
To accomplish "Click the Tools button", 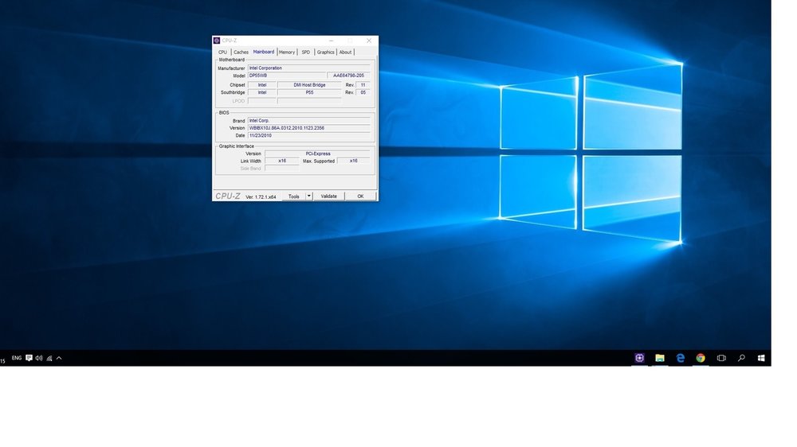I will pyautogui.click(x=294, y=196).
